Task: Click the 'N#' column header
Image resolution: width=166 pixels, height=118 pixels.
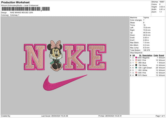Action: pos(134,55)
